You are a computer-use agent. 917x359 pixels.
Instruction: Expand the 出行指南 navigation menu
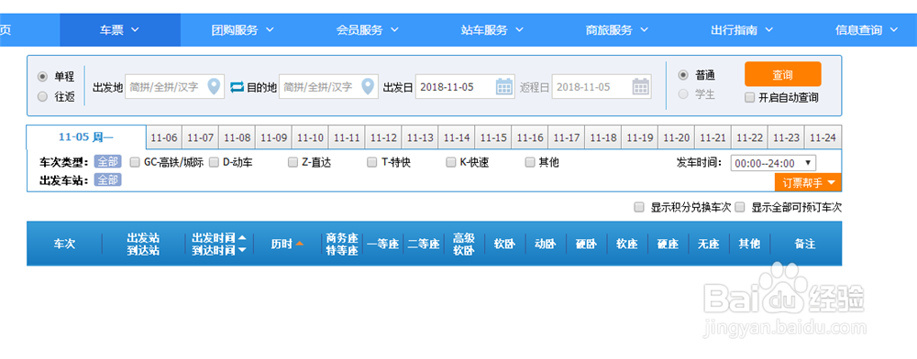click(x=742, y=30)
